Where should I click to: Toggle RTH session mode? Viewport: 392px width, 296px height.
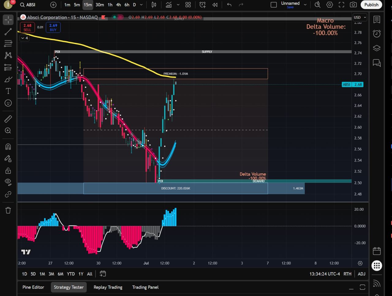coord(347,274)
